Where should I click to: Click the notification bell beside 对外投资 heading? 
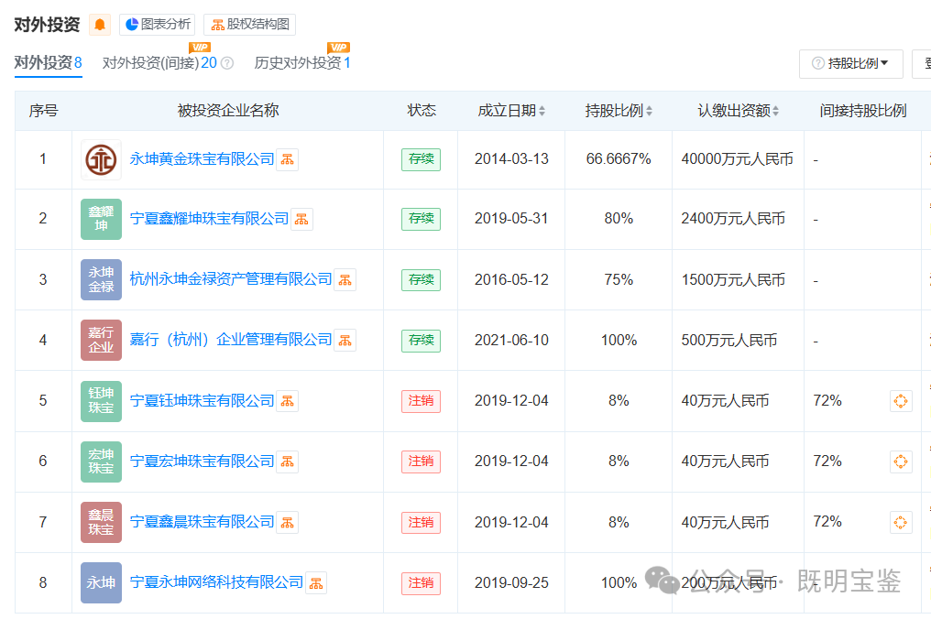tap(99, 24)
